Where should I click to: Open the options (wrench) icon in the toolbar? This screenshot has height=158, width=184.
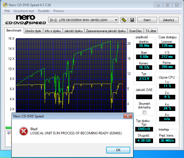[x=124, y=20]
